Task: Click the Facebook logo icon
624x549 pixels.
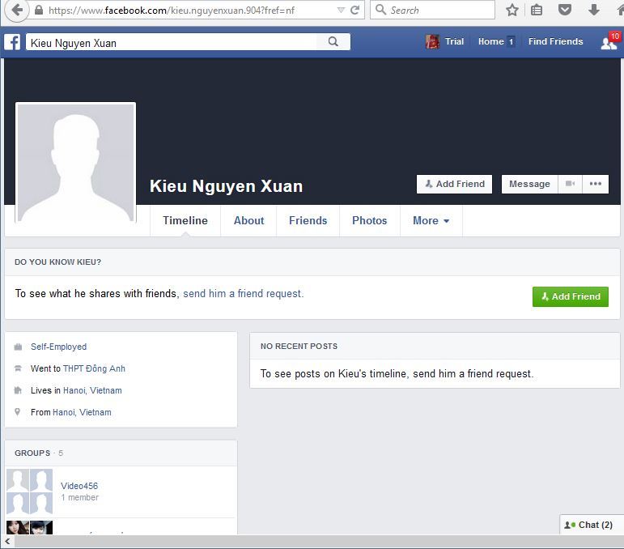Action: point(12,42)
